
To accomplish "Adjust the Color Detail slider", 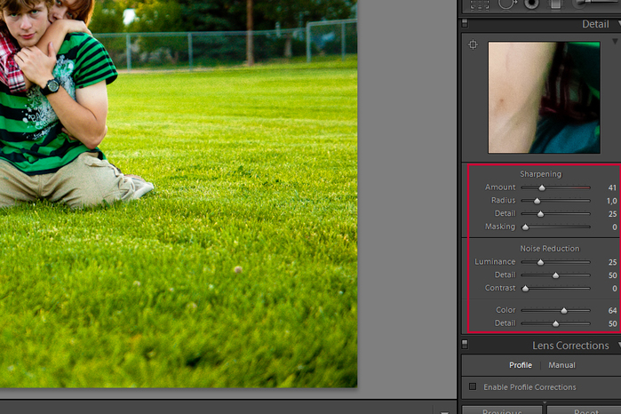I will tap(555, 323).
